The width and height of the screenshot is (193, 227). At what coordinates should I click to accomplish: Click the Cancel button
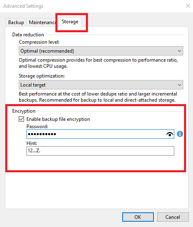point(173,217)
